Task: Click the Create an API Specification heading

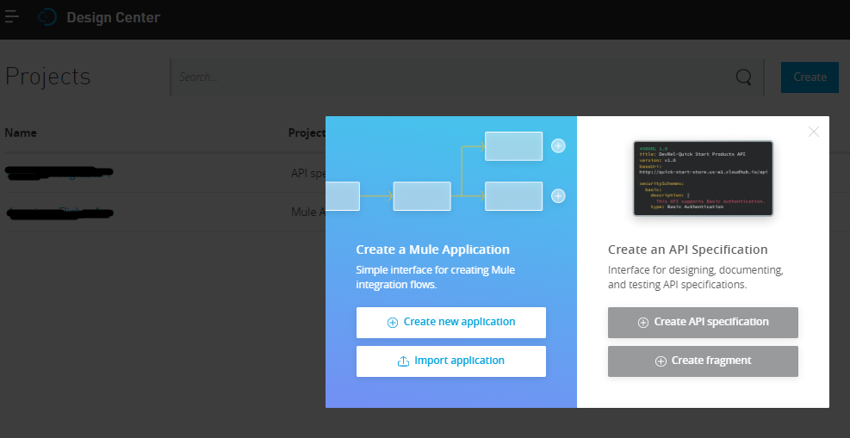Action: point(688,250)
